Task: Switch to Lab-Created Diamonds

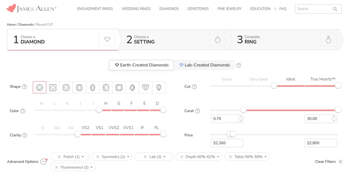Action: point(204,65)
